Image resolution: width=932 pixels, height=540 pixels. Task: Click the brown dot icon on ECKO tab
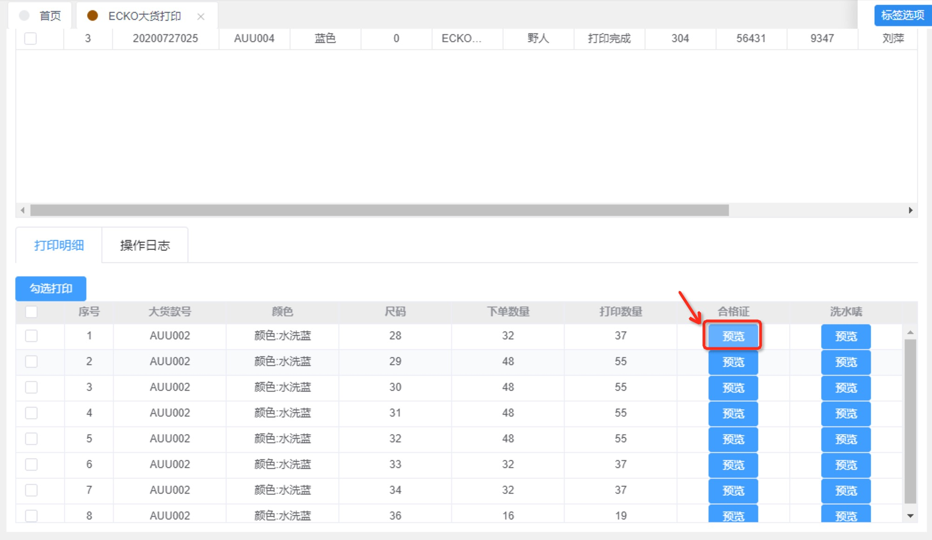pyautogui.click(x=93, y=16)
